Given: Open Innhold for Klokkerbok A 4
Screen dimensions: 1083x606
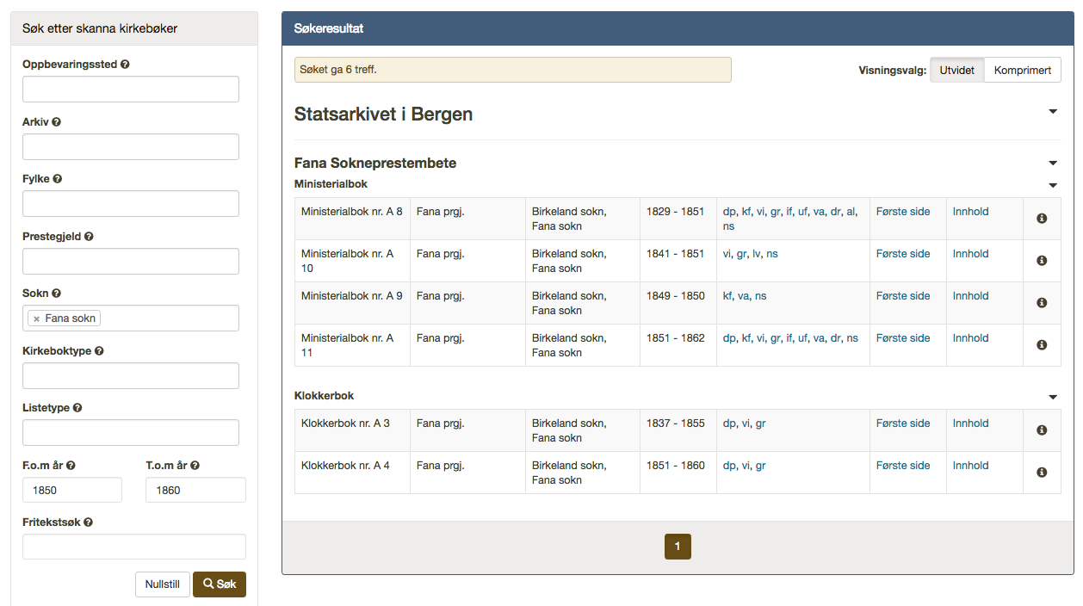Looking at the screenshot, I should [970, 466].
